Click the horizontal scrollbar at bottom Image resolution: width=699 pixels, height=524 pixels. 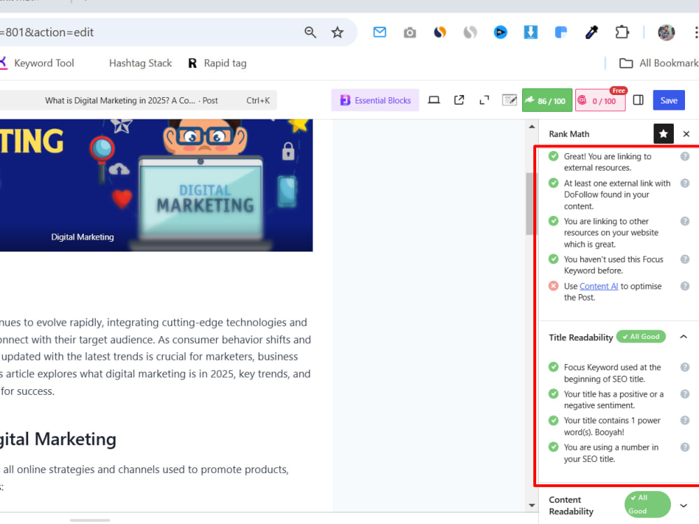(90, 520)
